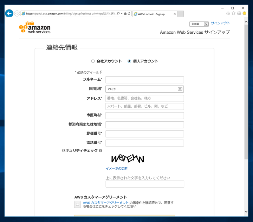The image size is (253, 222).
Task: Maximize the browser window
Action: (x=233, y=8)
